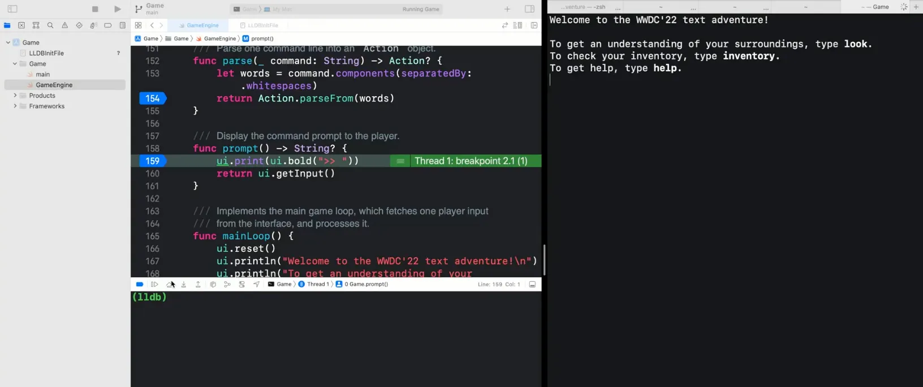Click the source control status question mark
The height and width of the screenshot is (387, 923).
pos(118,53)
